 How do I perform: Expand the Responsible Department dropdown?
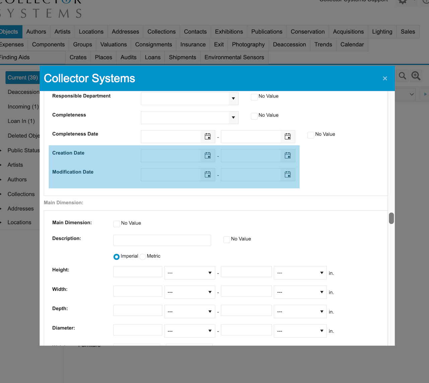[233, 99]
